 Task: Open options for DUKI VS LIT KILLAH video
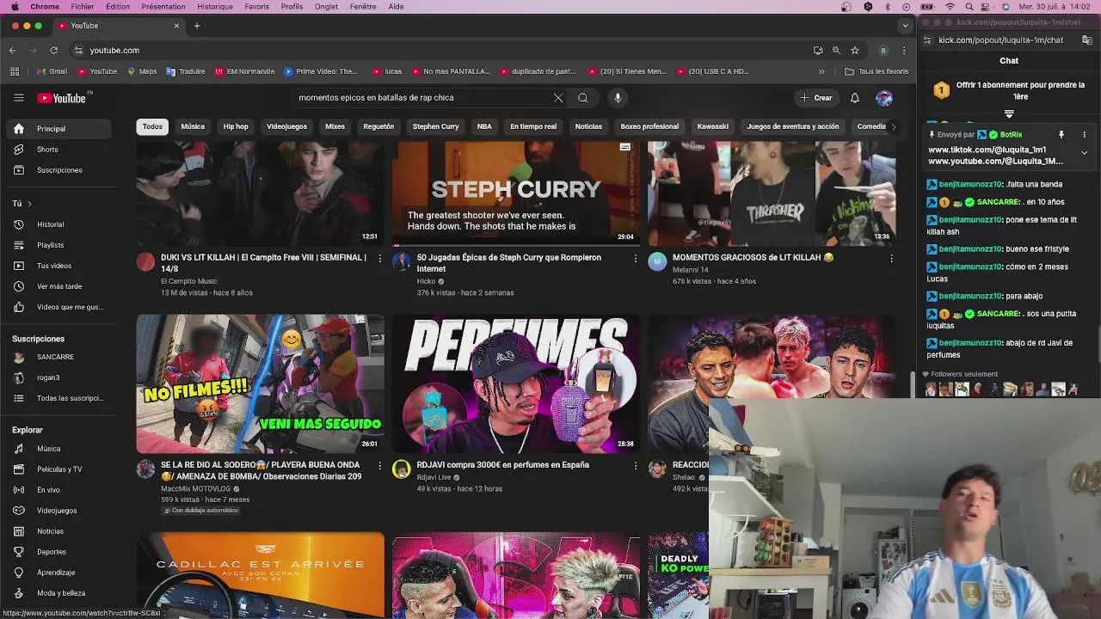(379, 258)
